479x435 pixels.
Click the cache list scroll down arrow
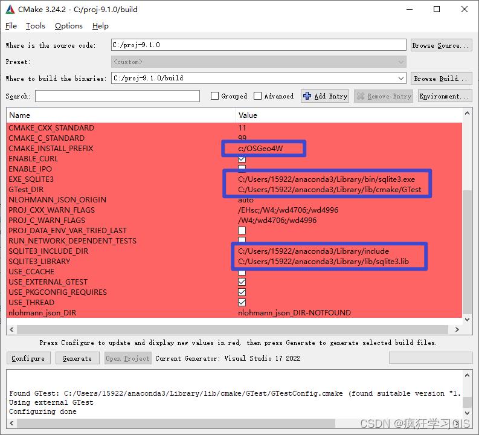pos(467,320)
